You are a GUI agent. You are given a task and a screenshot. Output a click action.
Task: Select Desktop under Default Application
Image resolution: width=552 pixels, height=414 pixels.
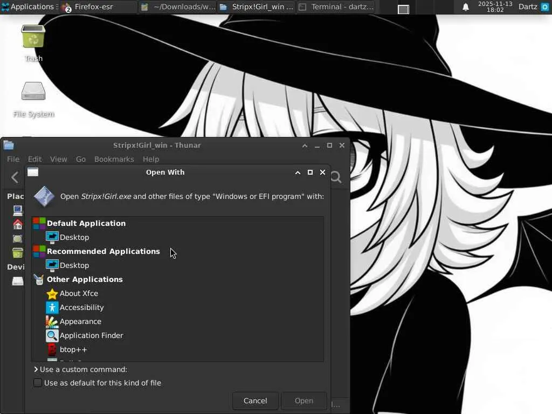click(x=178, y=237)
